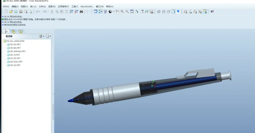Toggle datum points display
The height and width of the screenshot is (133, 255).
195,12
